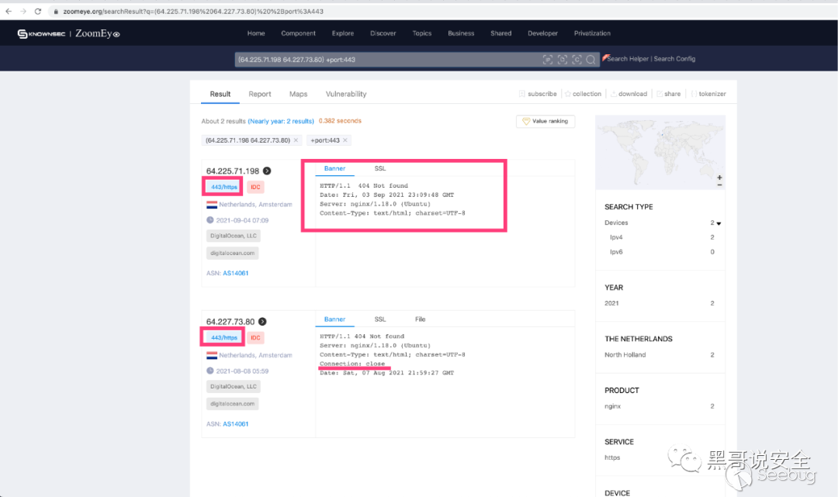Open SSL tab for 64.227.73.80

(380, 319)
